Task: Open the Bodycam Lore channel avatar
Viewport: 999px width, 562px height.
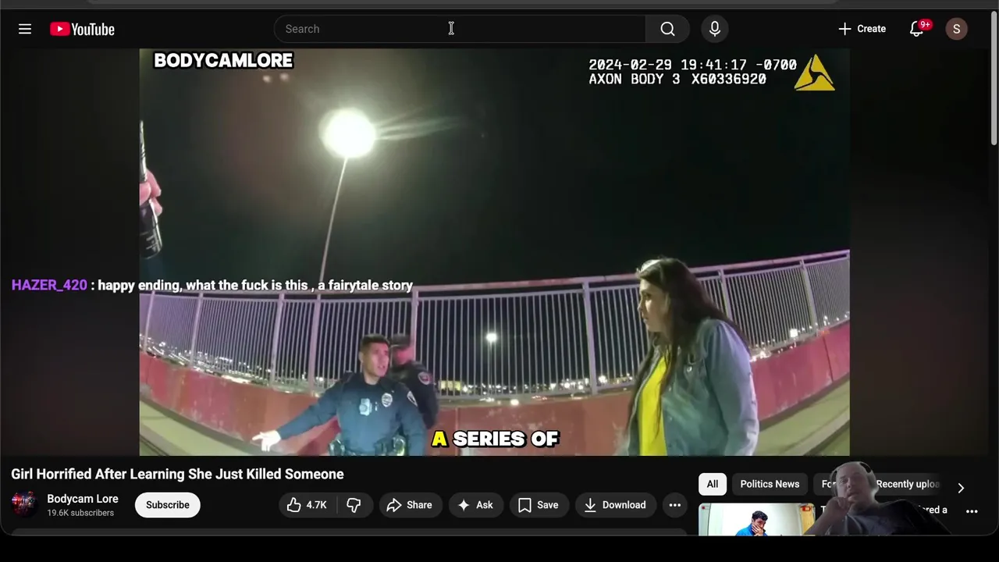Action: coord(24,504)
